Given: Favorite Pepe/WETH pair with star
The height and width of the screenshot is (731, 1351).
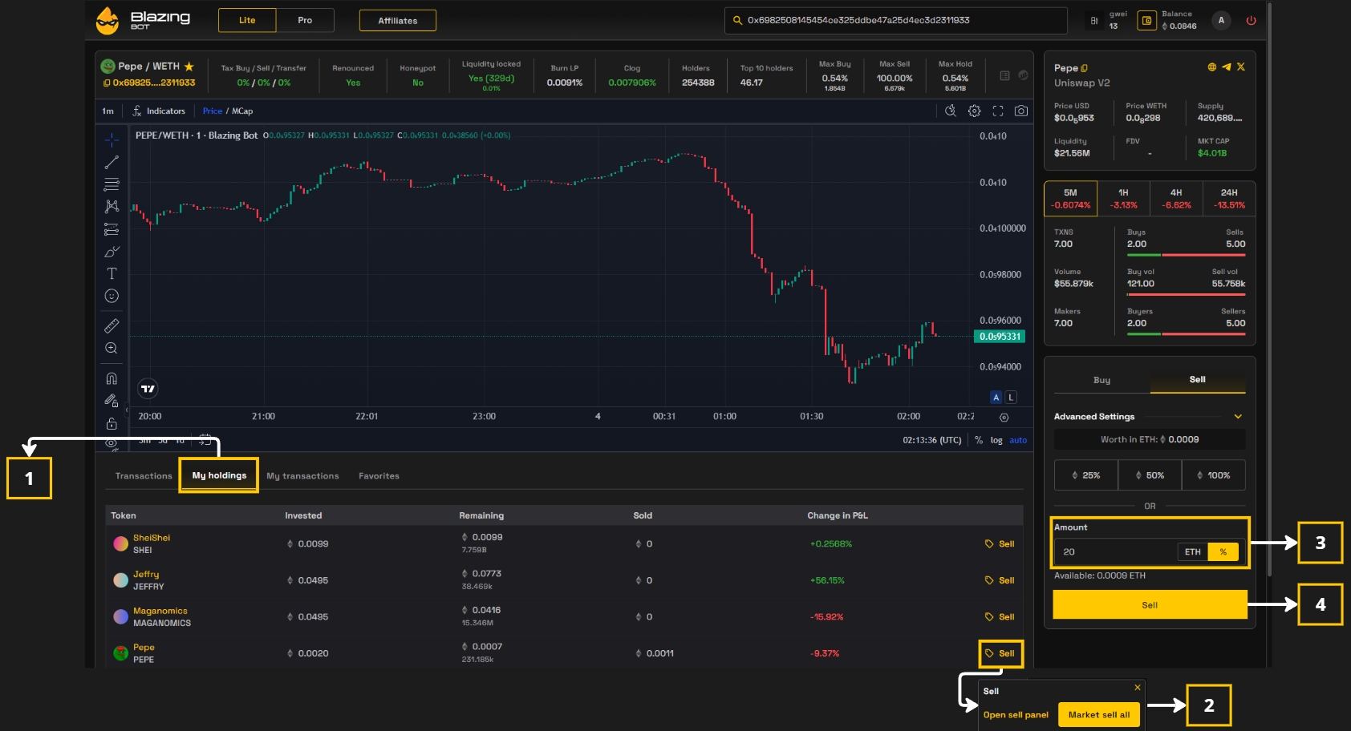Looking at the screenshot, I should pos(189,67).
